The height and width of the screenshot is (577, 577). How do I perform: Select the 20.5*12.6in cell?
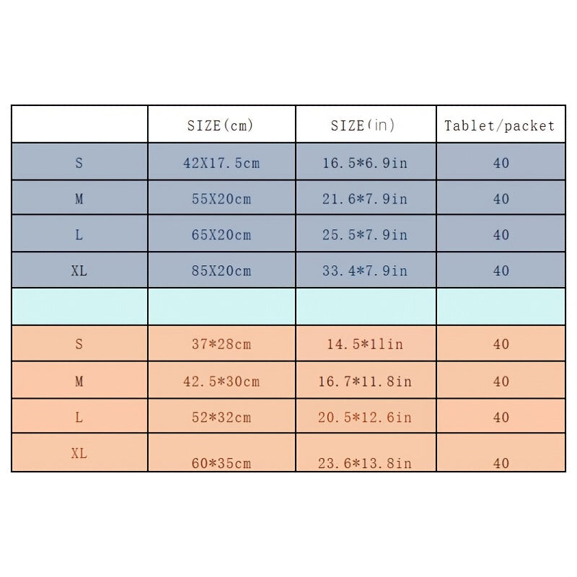point(365,418)
